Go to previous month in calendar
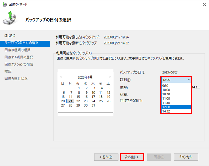 [x=61, y=77]
